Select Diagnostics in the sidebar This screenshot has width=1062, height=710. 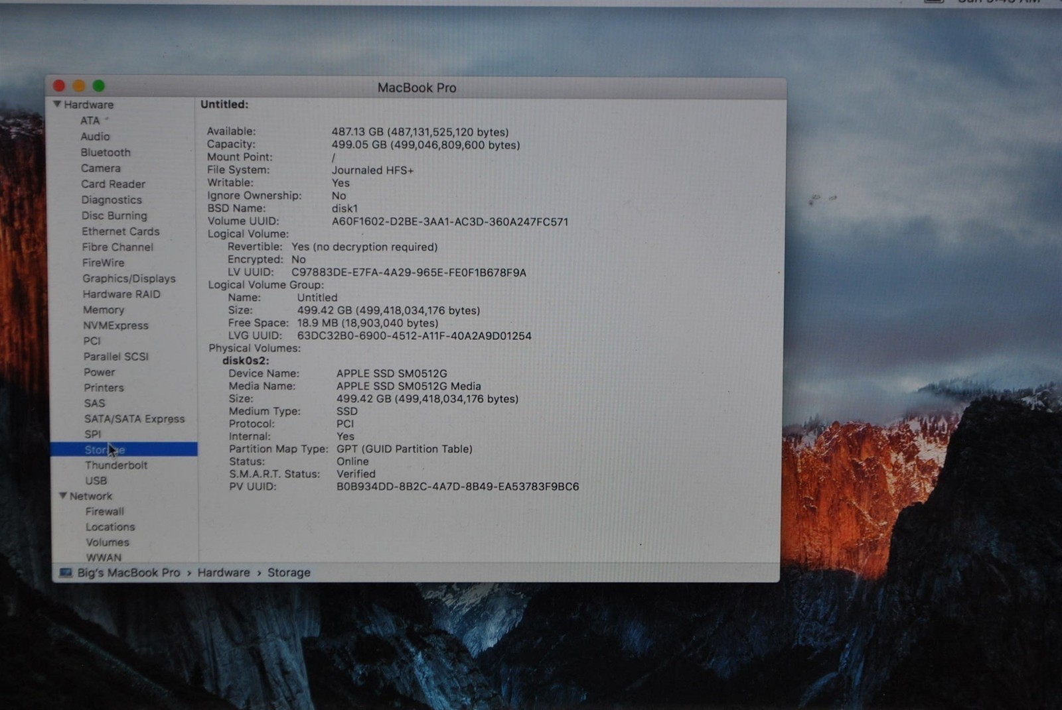click(112, 200)
